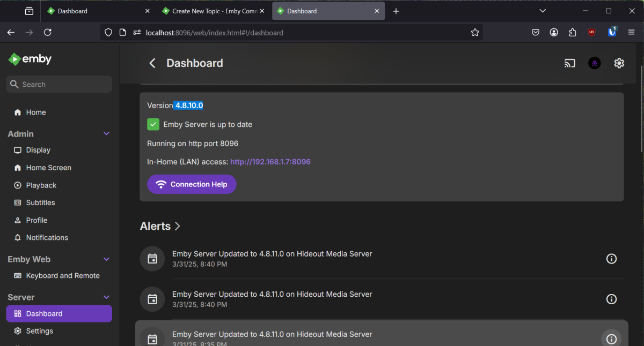This screenshot has width=644, height=346.
Task: Open the Bitwarden extension icon
Action: coord(612,32)
